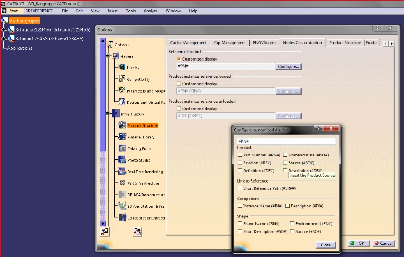This screenshot has height=257, width=404.
Task: Collapse the Infrastructure options branch
Action: (108, 113)
